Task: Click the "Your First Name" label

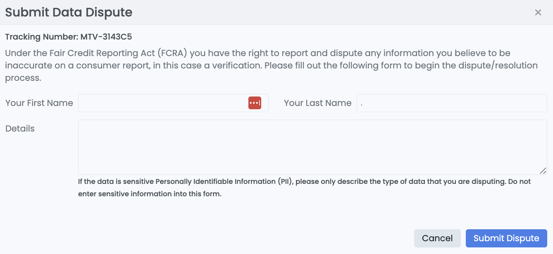Action: (39, 103)
